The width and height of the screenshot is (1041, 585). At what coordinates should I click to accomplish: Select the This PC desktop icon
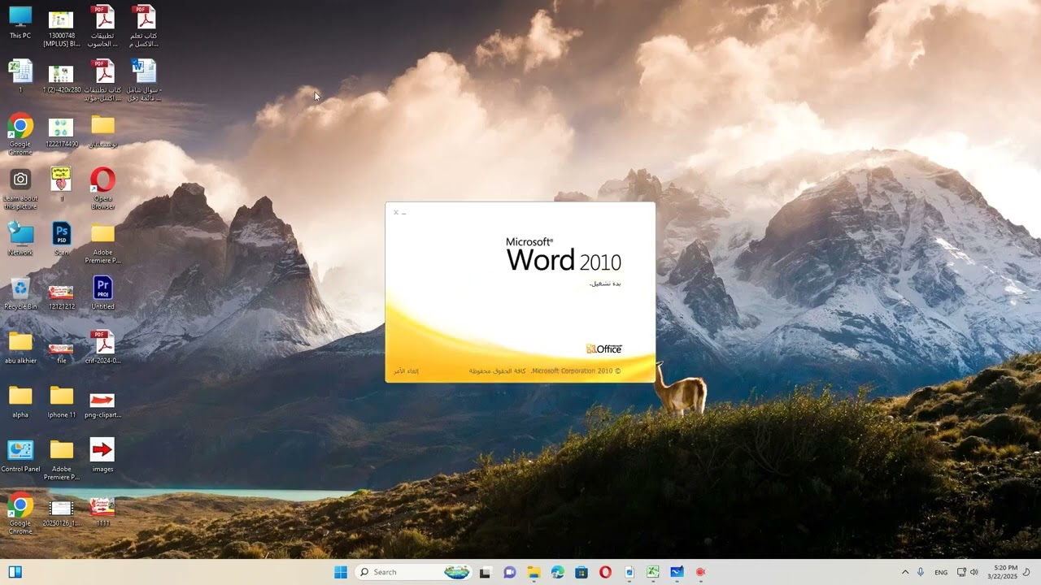click(20, 23)
